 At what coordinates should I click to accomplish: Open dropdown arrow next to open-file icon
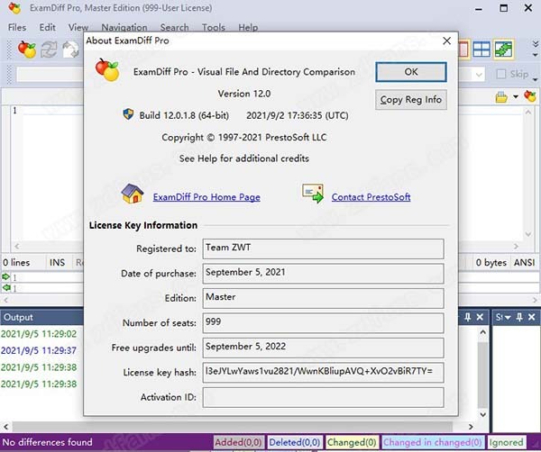tap(516, 97)
